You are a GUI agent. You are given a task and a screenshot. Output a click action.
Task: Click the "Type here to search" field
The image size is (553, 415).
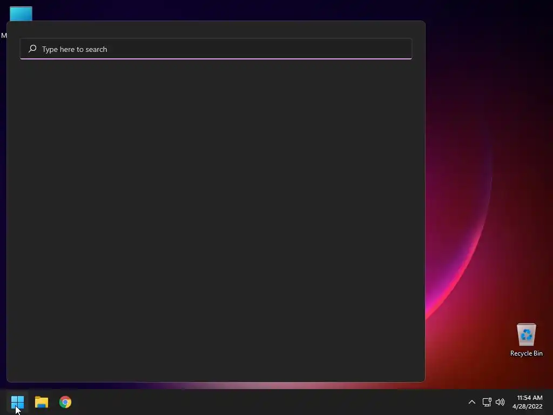216,49
